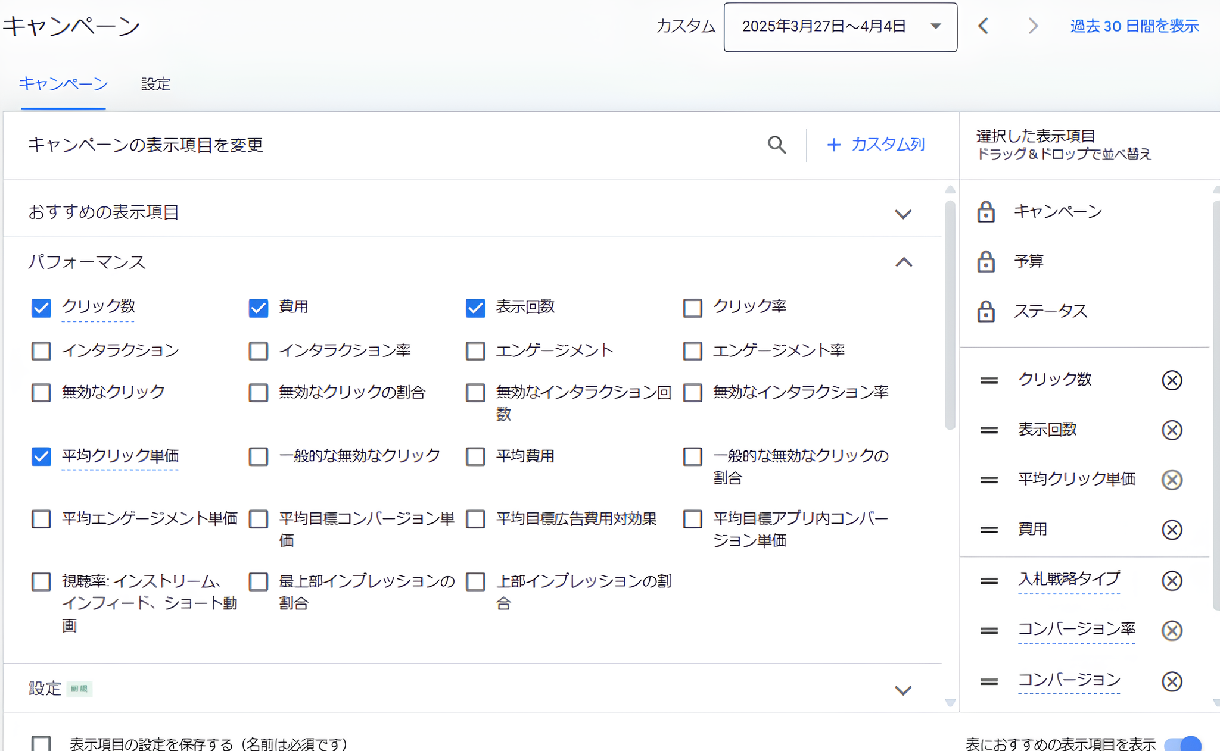
Task: Collapse the パフォーマンス section
Action: (904, 262)
